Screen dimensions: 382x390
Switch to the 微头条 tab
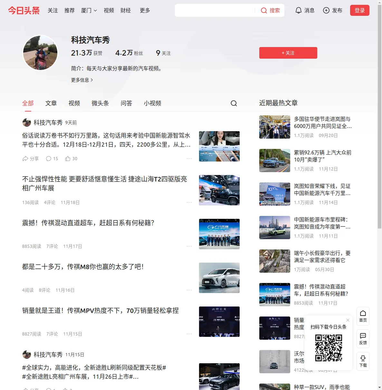[100, 103]
